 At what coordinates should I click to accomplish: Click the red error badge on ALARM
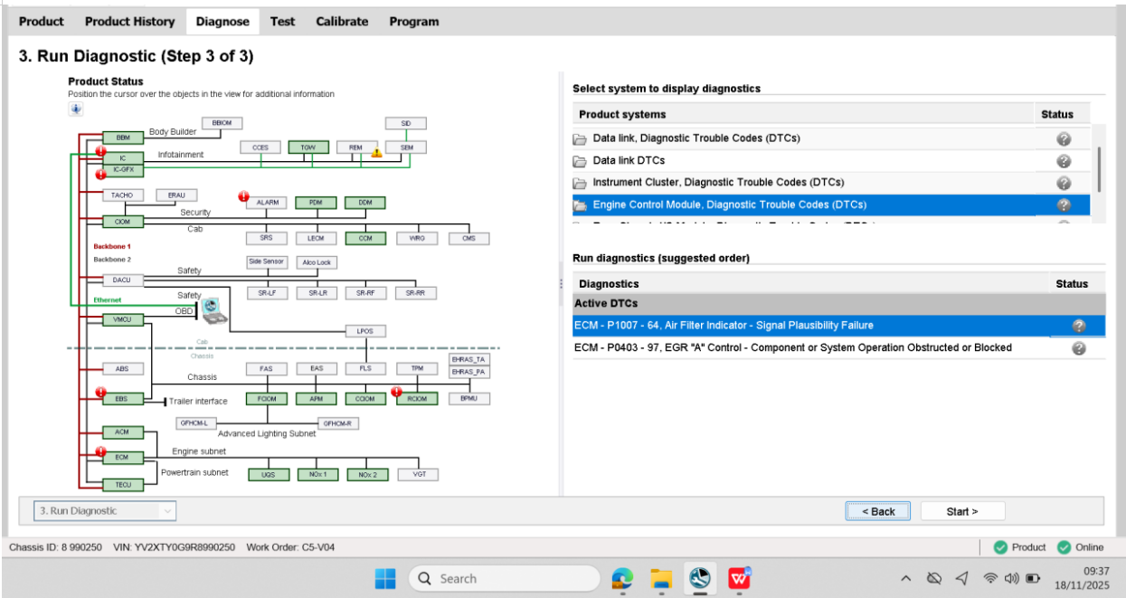pyautogui.click(x=242, y=195)
